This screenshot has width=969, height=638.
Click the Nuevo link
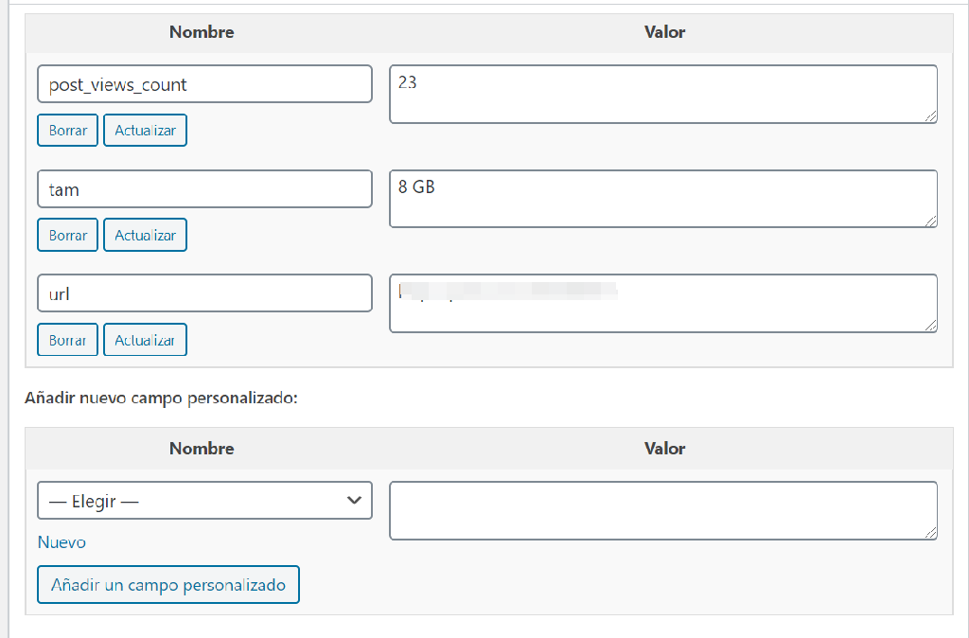pyautogui.click(x=62, y=542)
